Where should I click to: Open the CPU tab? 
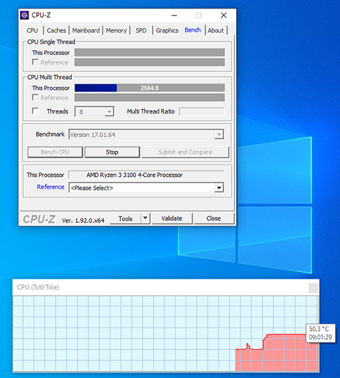33,31
